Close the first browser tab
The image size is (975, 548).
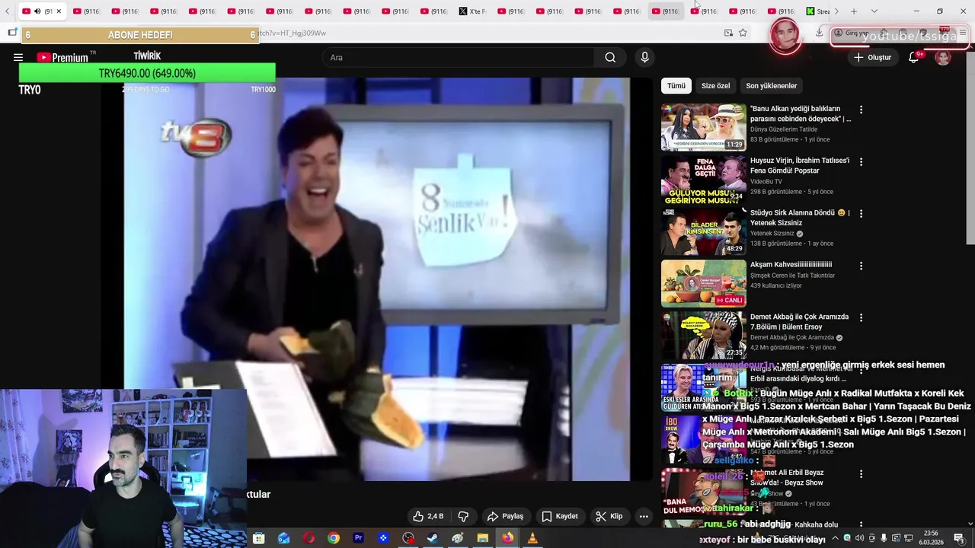pyautogui.click(x=59, y=11)
